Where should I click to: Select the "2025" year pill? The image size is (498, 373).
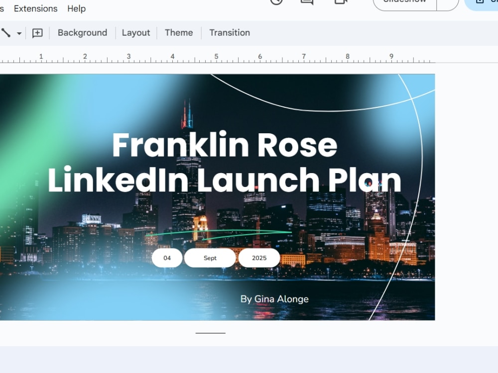click(259, 258)
